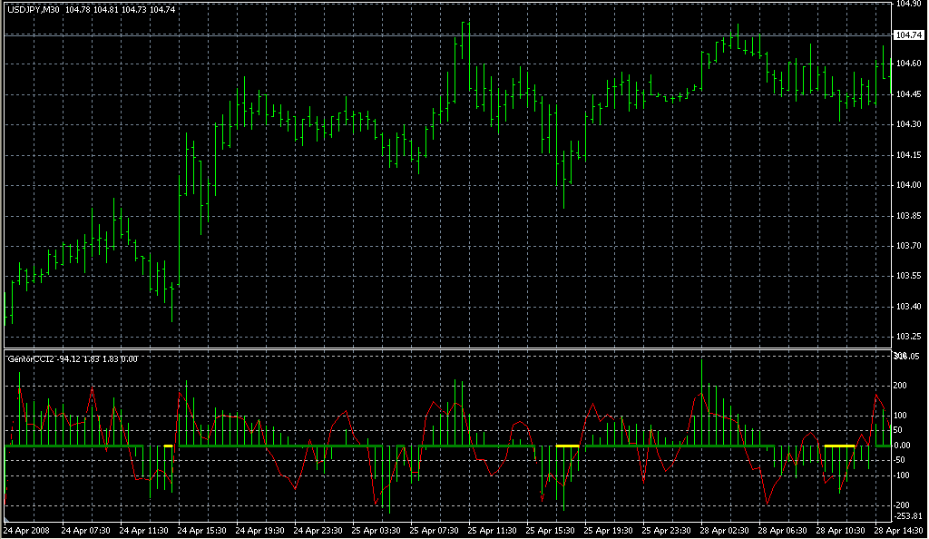Viewport: 929px width, 539px height.
Task: Click the 104.60 level on price axis
Action: click(906, 64)
